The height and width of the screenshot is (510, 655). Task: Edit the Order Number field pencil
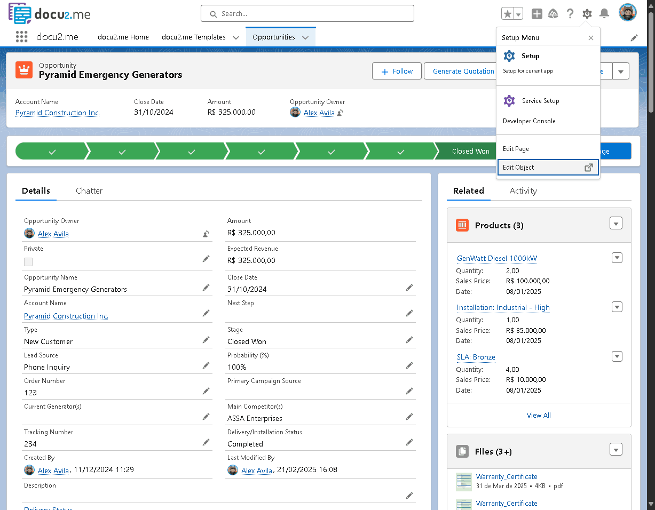[x=206, y=391]
